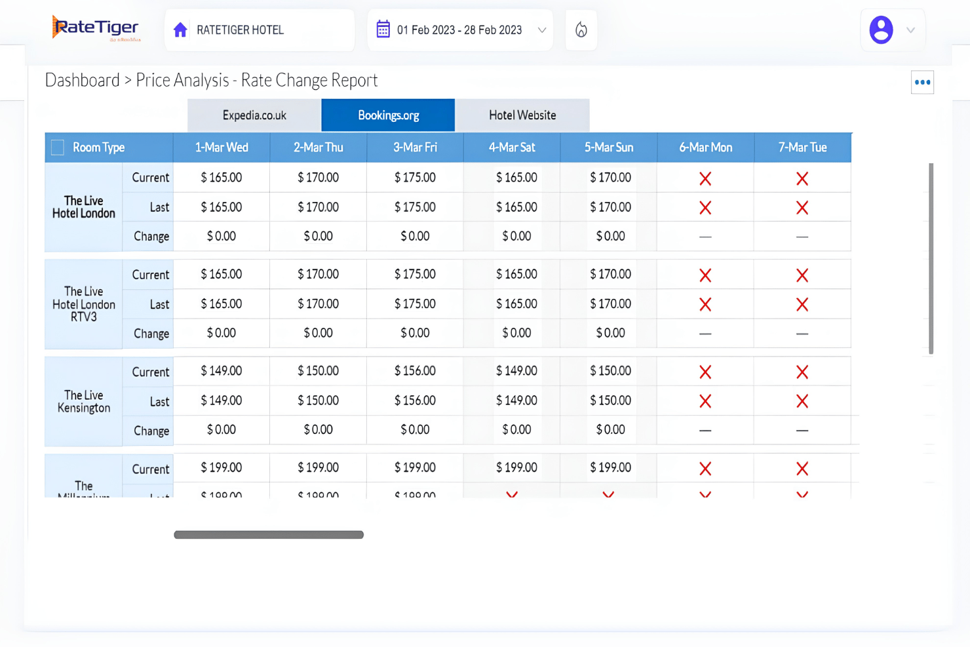The image size is (970, 647).
Task: Click the 01 Feb 2023 - 28 Feb 2023 range
Action: pyautogui.click(x=459, y=30)
